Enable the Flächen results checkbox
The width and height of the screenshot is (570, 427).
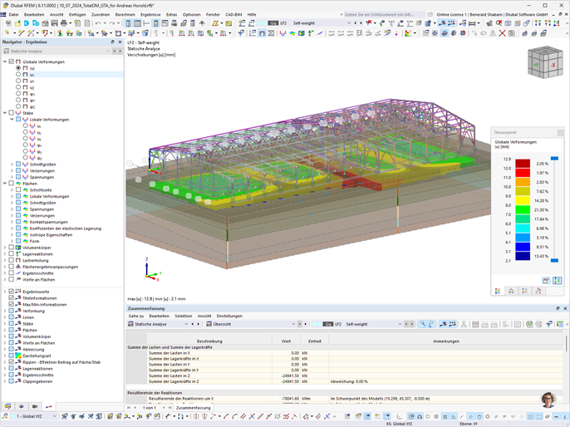12,184
